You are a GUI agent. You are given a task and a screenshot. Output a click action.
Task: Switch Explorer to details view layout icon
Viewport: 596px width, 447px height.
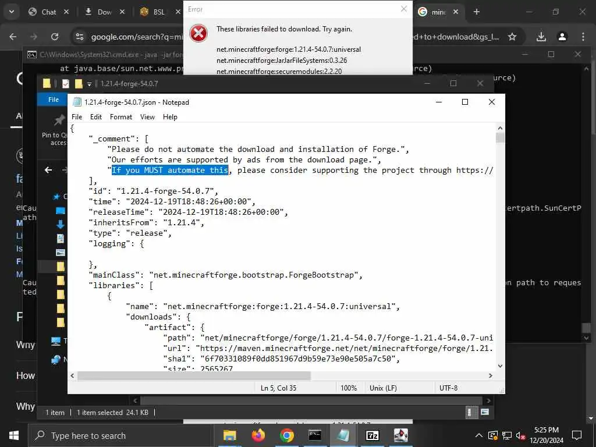[470, 413]
